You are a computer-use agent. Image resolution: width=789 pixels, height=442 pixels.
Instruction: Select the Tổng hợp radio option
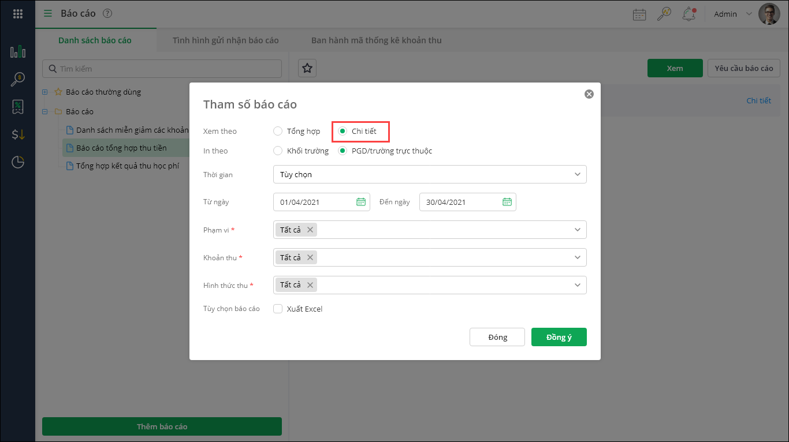click(x=278, y=131)
